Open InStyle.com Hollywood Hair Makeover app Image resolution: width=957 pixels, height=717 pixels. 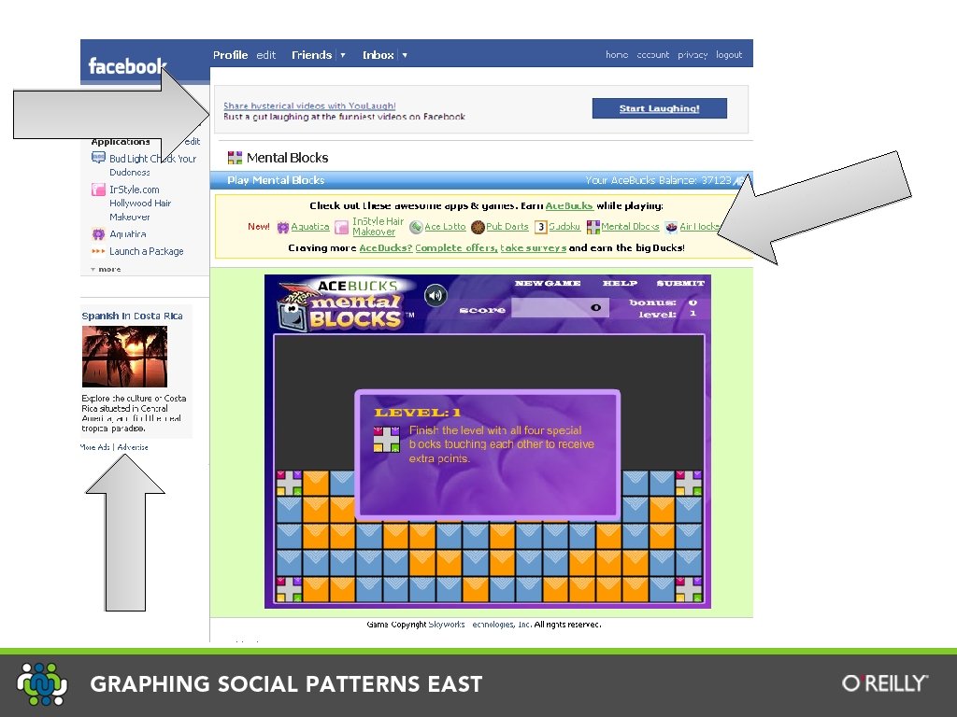tap(140, 203)
